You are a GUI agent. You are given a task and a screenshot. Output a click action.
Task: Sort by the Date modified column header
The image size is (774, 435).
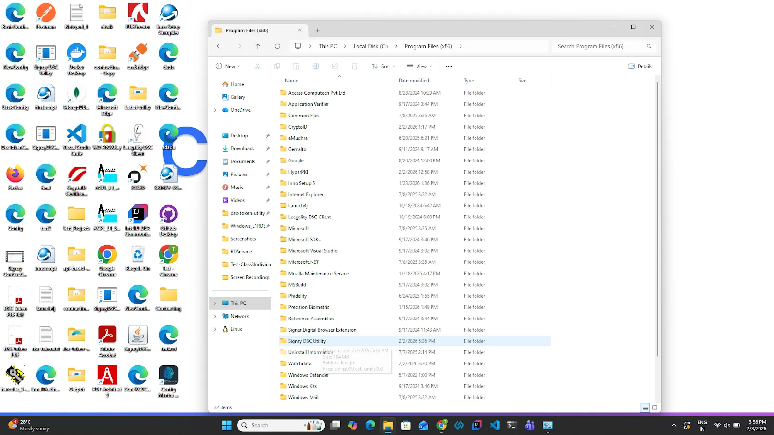(x=429, y=81)
